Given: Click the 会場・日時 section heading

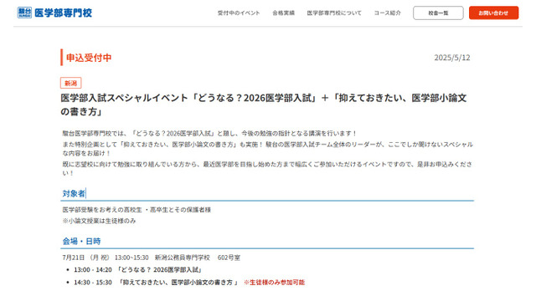Looking at the screenshot, I should (x=81, y=242).
